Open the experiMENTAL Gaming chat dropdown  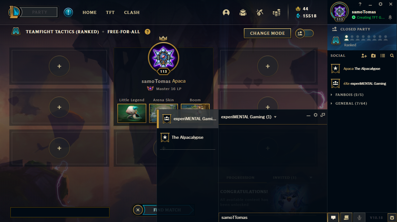(275, 117)
